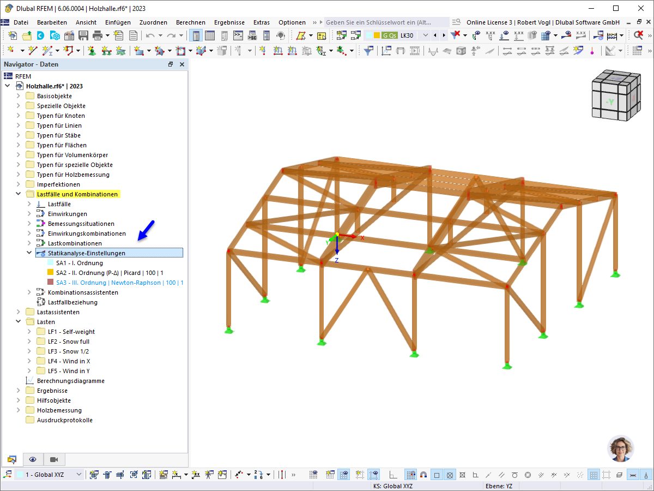Toggle the rightmost highlighted status bar icon
Viewport: 654px width, 491px height.
646,475
